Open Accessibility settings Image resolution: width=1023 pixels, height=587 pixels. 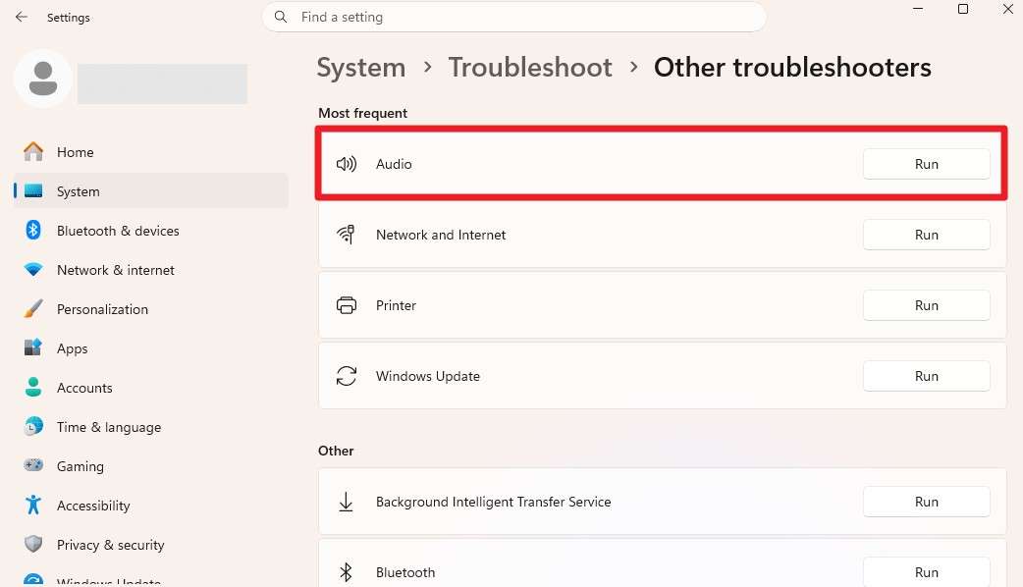click(x=151, y=505)
